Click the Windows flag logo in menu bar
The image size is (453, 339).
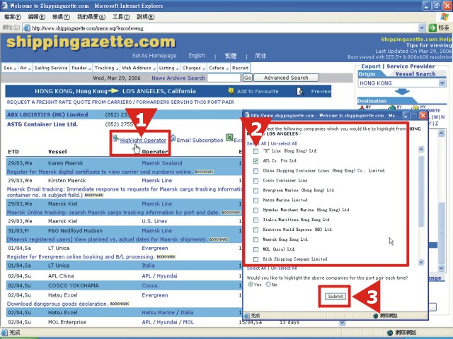tap(445, 17)
